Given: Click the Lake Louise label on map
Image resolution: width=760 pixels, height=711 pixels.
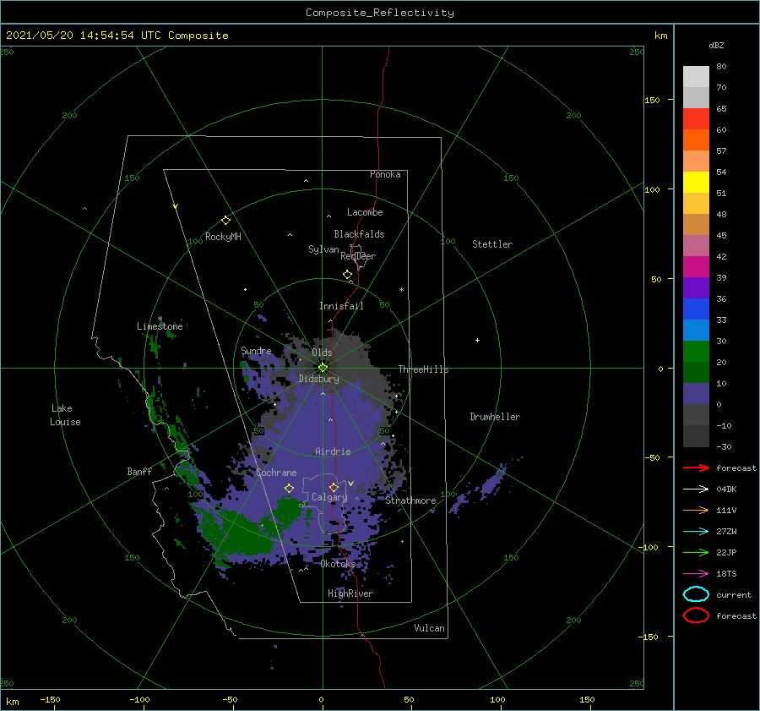Looking at the screenshot, I should point(65,415).
